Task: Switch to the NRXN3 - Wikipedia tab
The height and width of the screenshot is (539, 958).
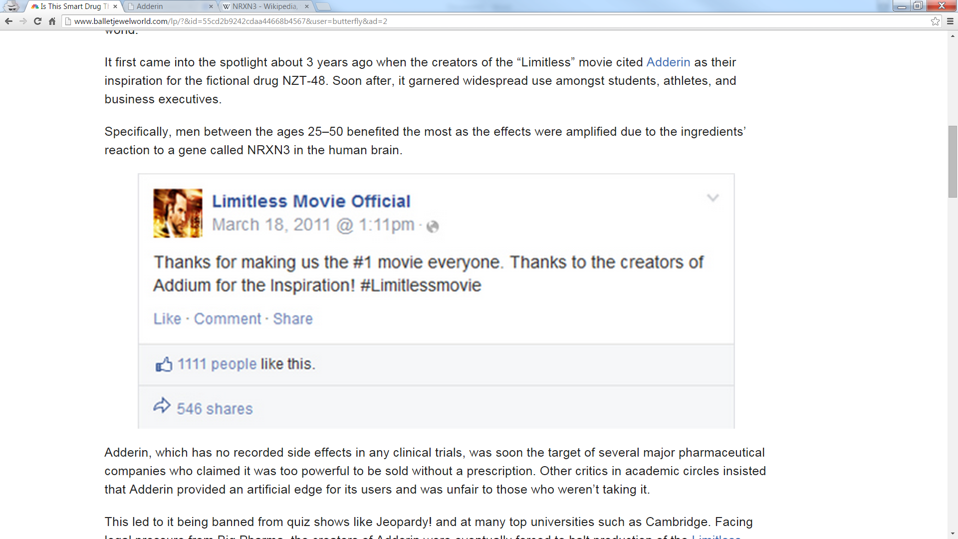Action: pyautogui.click(x=264, y=6)
